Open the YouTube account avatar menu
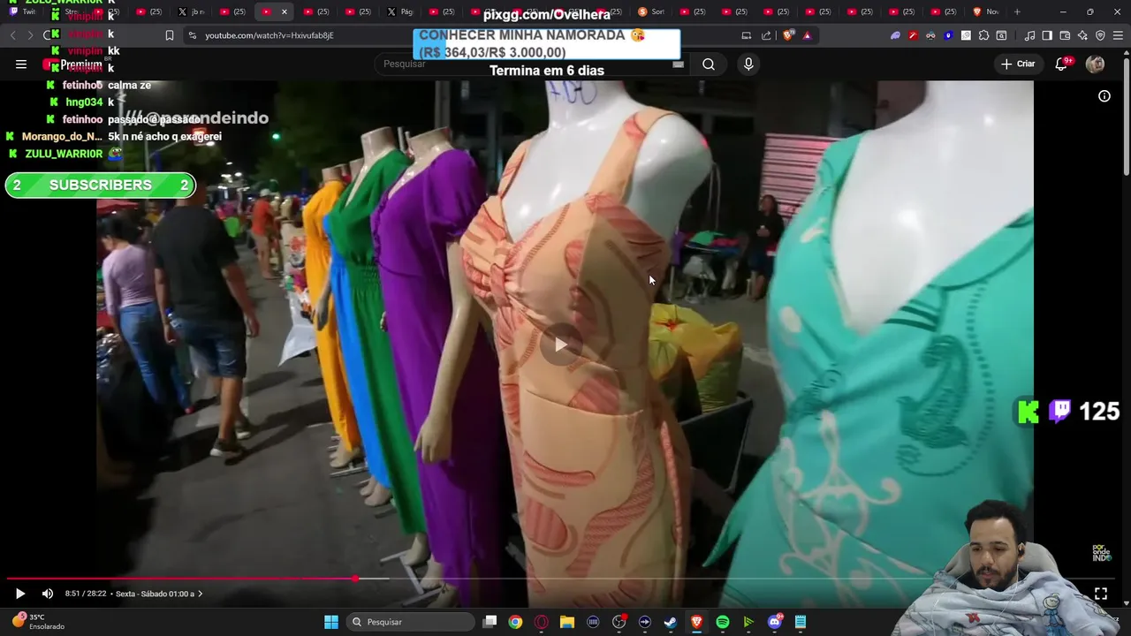Image resolution: width=1131 pixels, height=636 pixels. point(1095,64)
